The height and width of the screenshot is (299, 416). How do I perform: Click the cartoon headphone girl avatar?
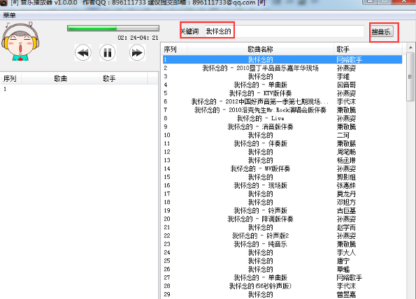pos(20,41)
